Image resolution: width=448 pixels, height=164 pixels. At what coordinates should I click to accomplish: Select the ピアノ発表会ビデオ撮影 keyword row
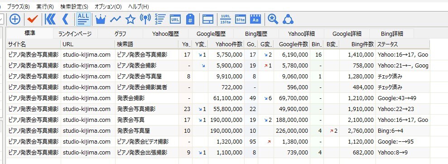[218, 141]
